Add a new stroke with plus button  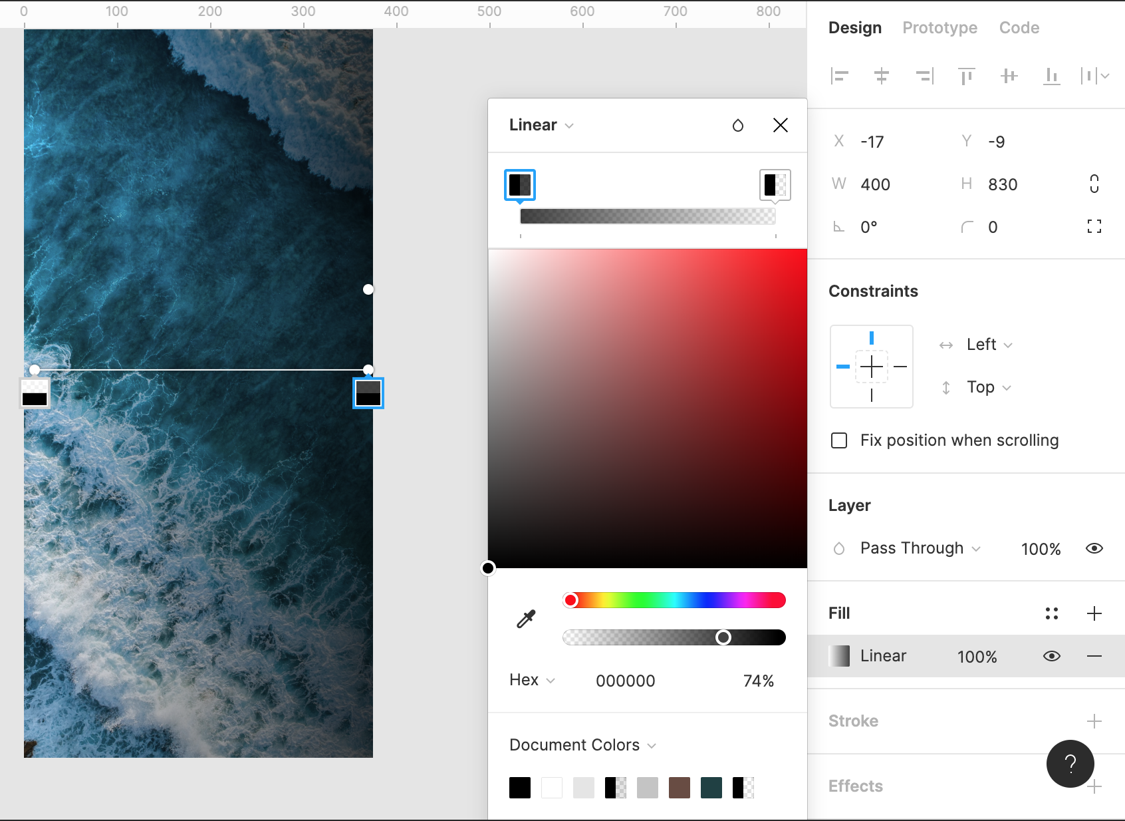coord(1094,721)
